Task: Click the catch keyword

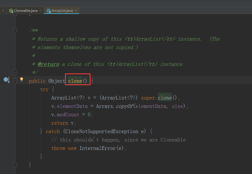Action: coord(53,131)
